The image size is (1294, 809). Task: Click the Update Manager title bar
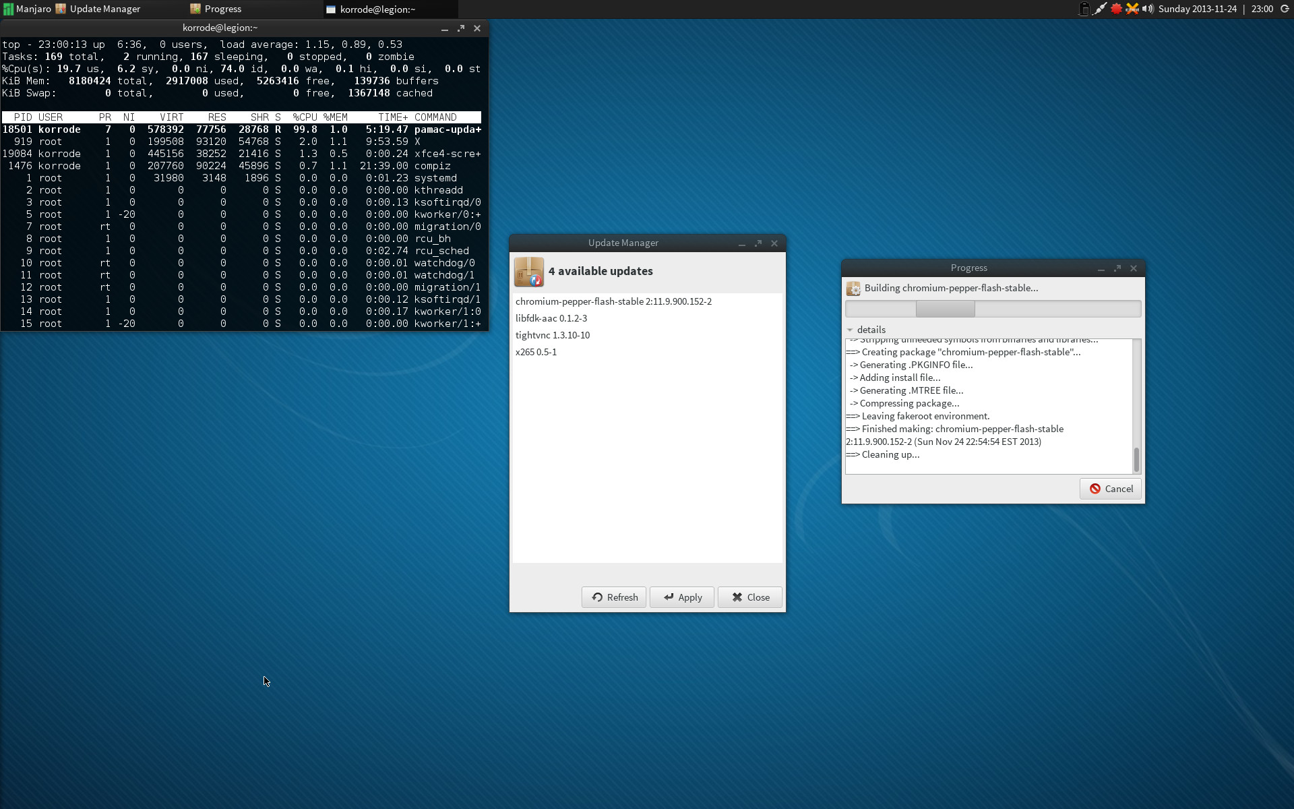point(623,243)
